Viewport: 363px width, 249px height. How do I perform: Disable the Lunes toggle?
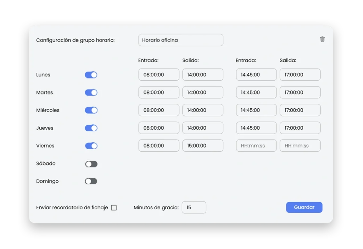[91, 75]
